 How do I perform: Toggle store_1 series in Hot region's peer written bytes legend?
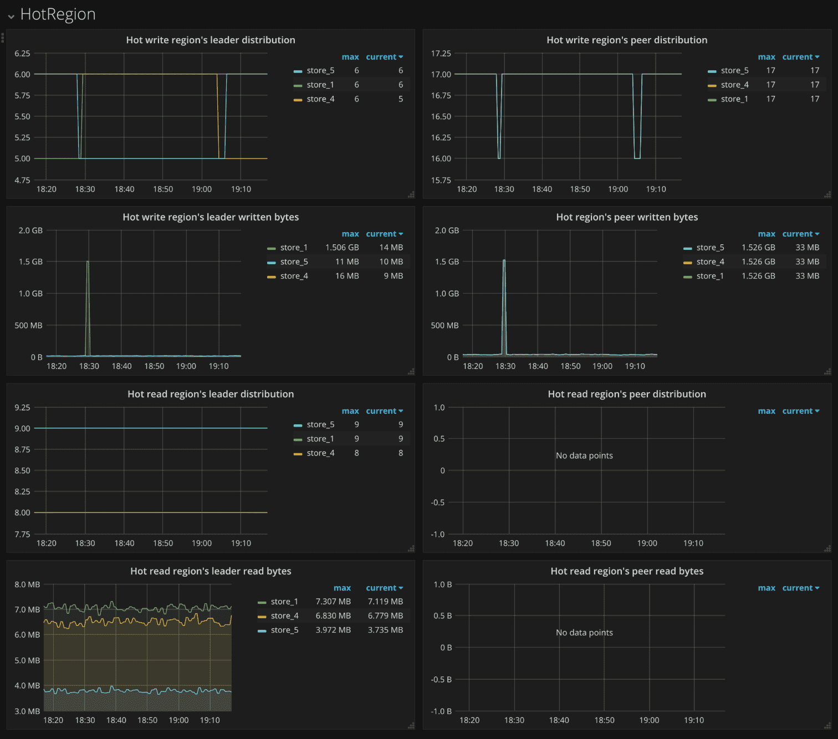tap(709, 276)
